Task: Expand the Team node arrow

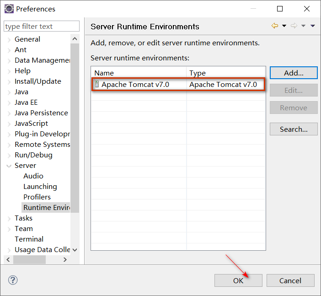Action: point(9,229)
